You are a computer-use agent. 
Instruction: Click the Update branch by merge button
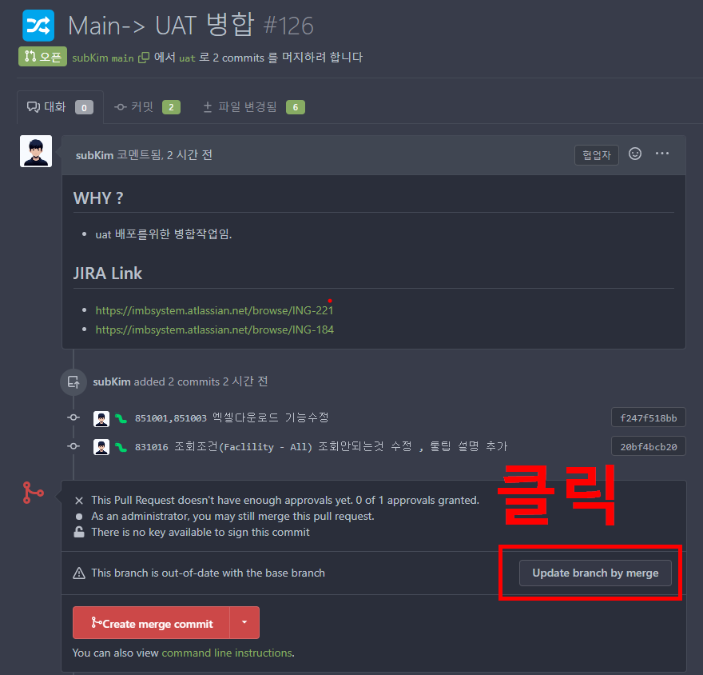(595, 573)
